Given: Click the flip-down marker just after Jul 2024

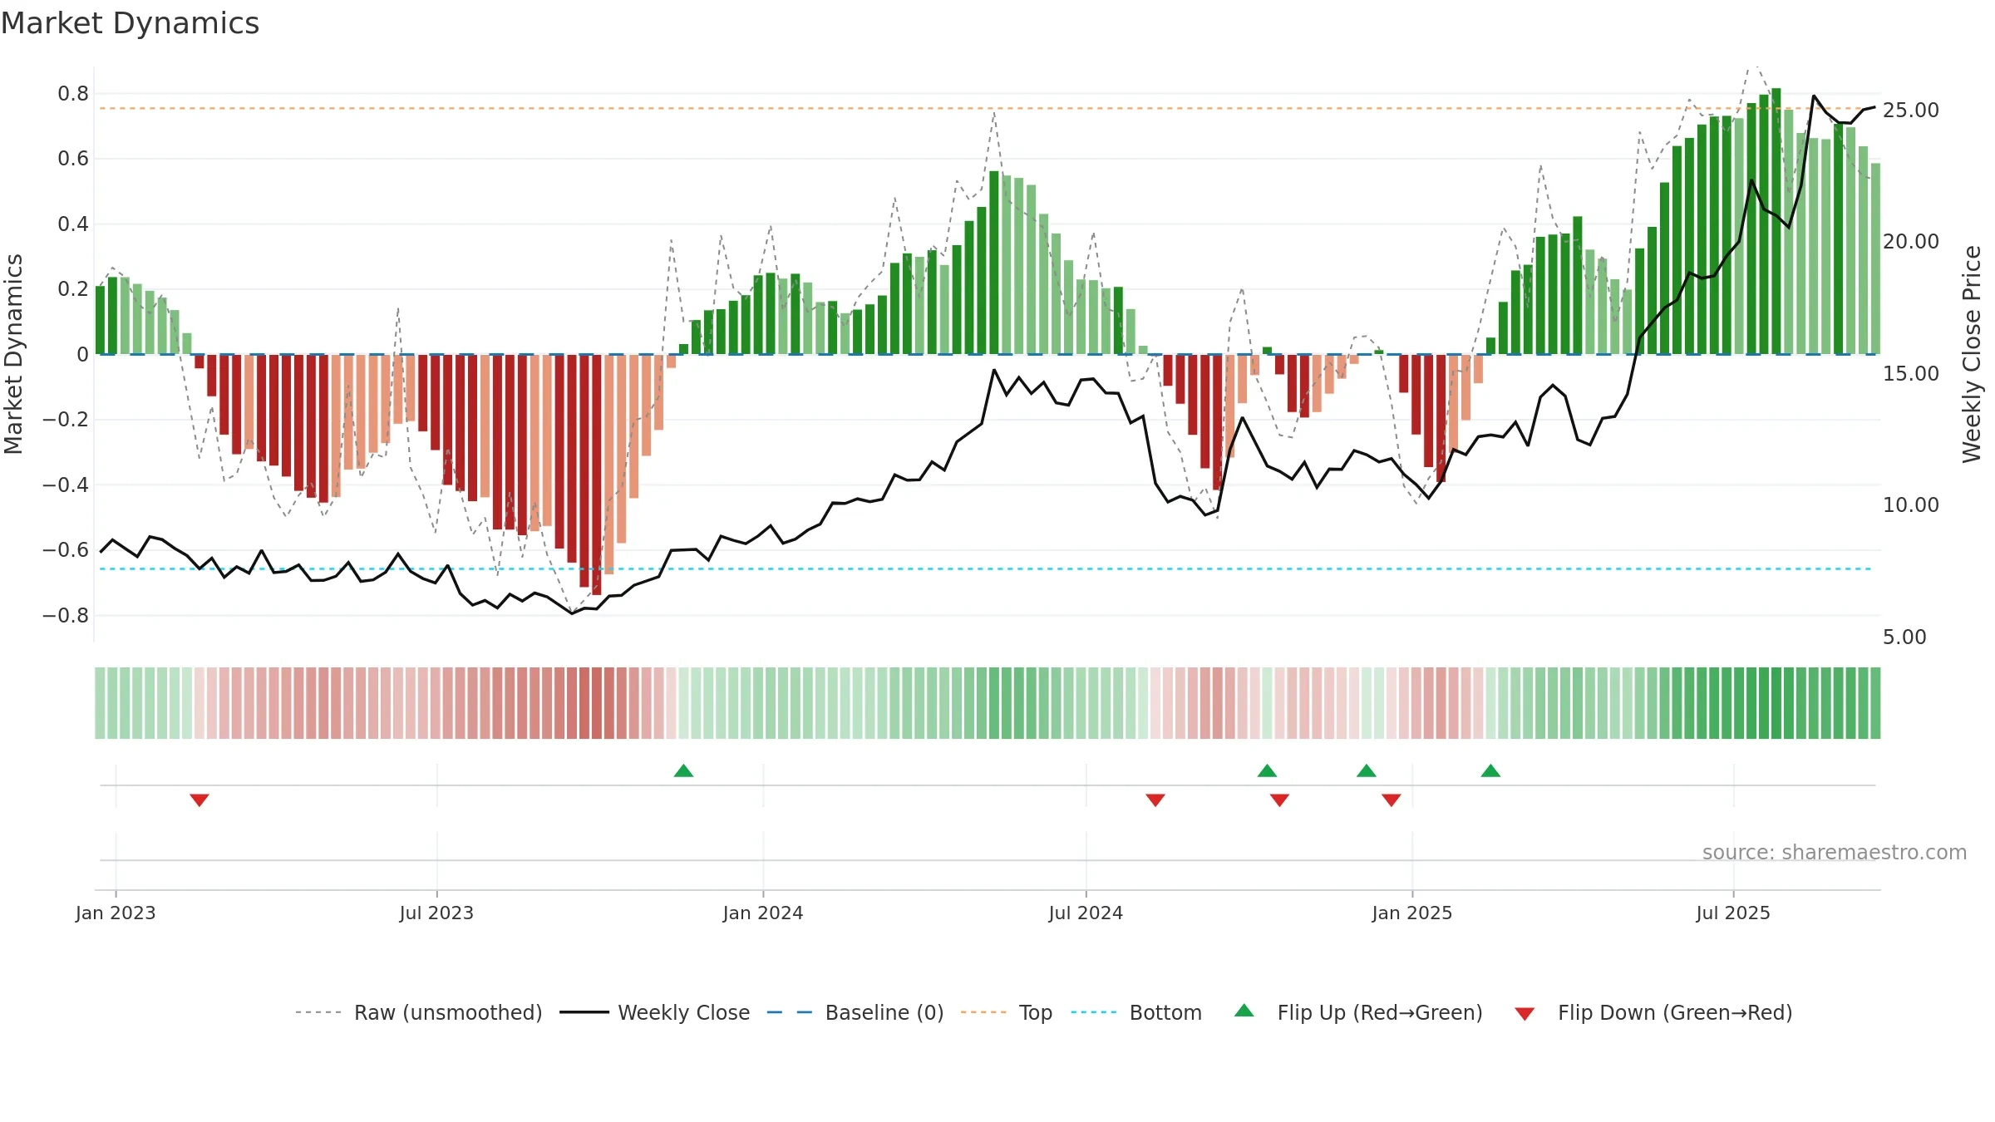Looking at the screenshot, I should [1155, 800].
